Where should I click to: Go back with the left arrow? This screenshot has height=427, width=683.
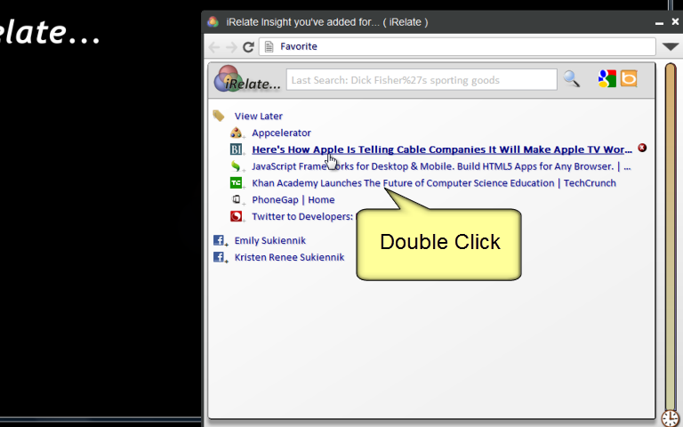(x=214, y=47)
